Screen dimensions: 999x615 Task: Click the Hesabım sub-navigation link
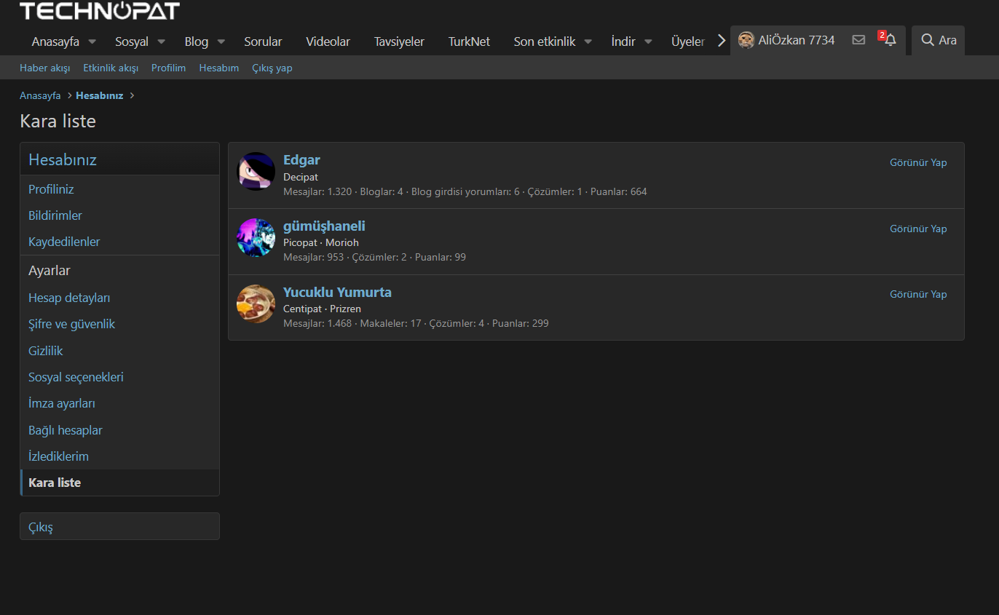219,68
